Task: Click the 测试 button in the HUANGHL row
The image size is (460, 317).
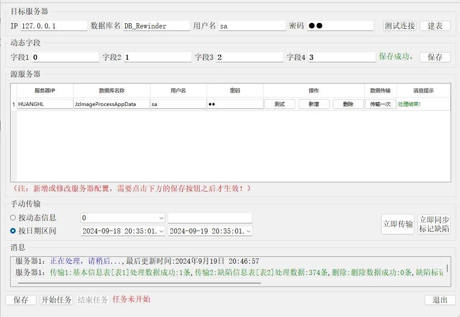Action: [280, 104]
